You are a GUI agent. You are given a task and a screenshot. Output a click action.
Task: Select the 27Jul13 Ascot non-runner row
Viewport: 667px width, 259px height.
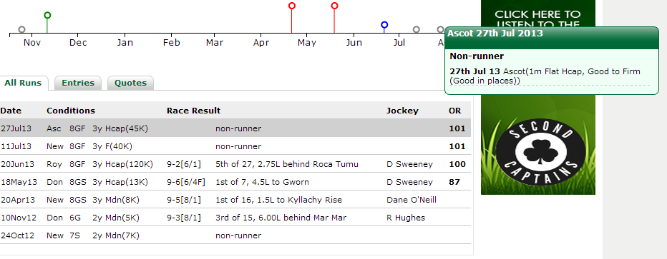tap(235, 128)
